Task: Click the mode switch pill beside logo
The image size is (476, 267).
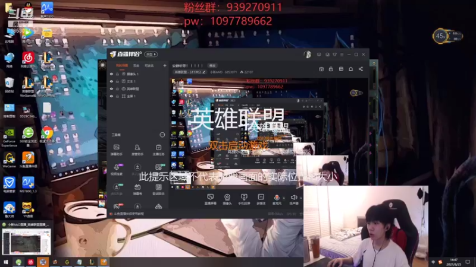Action: pyautogui.click(x=151, y=55)
